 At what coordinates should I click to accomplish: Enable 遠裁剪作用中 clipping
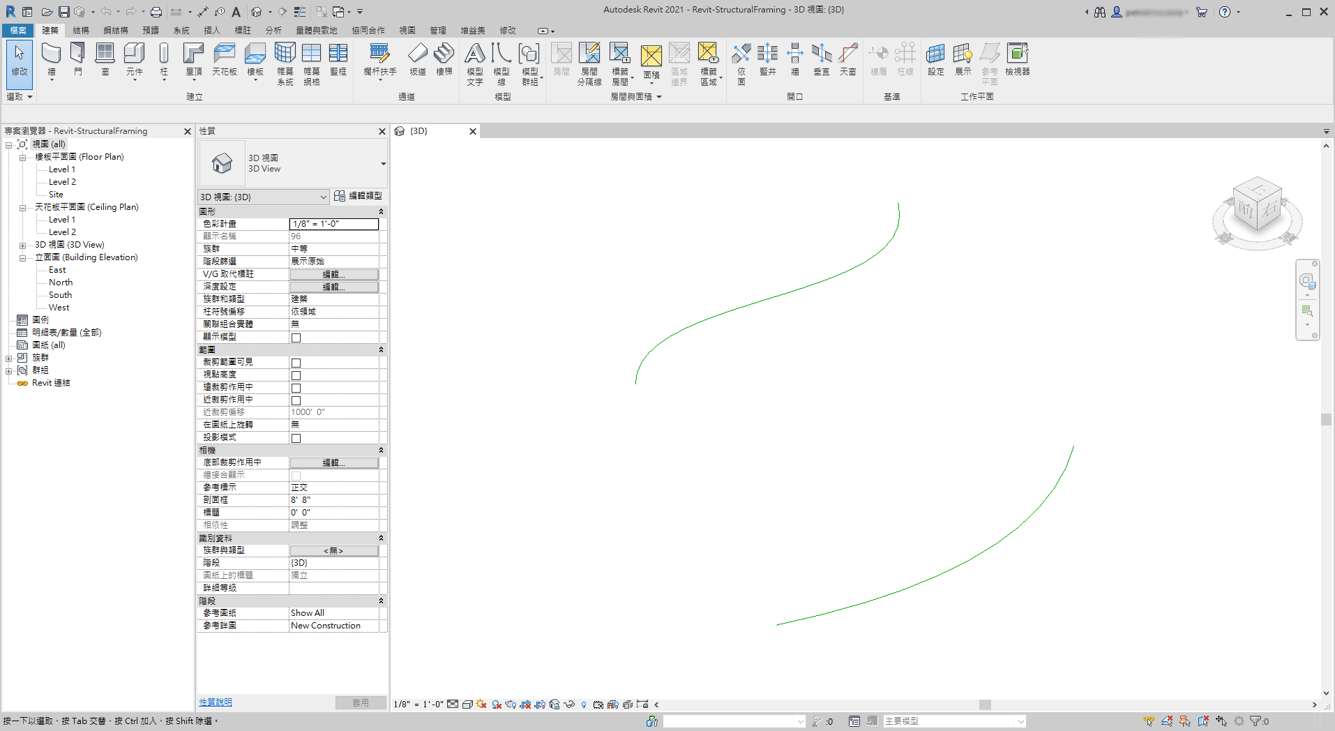(x=296, y=388)
